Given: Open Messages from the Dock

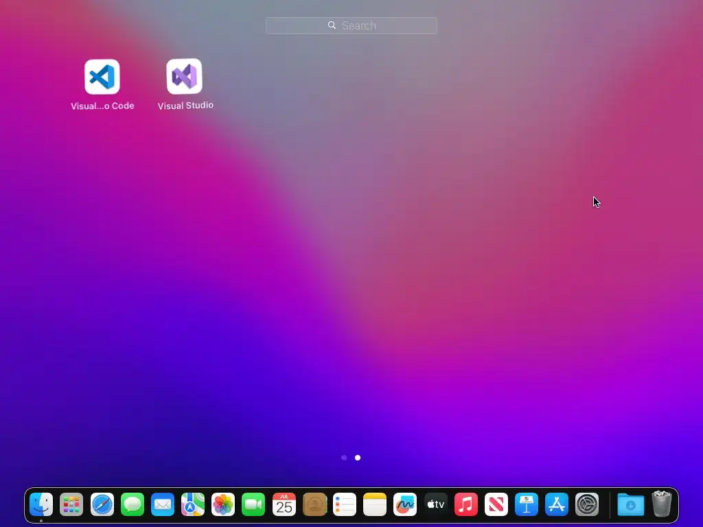Looking at the screenshot, I should 132,504.
